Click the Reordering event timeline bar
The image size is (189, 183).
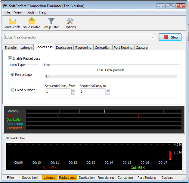pos(104,124)
